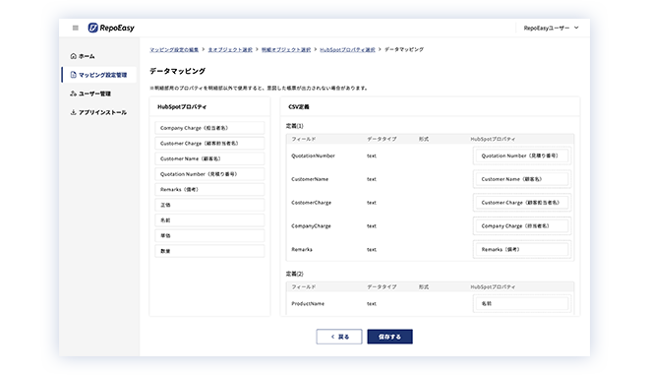Click mapped 名前 field for ProductName row
The image size is (649, 375).
[x=522, y=303]
